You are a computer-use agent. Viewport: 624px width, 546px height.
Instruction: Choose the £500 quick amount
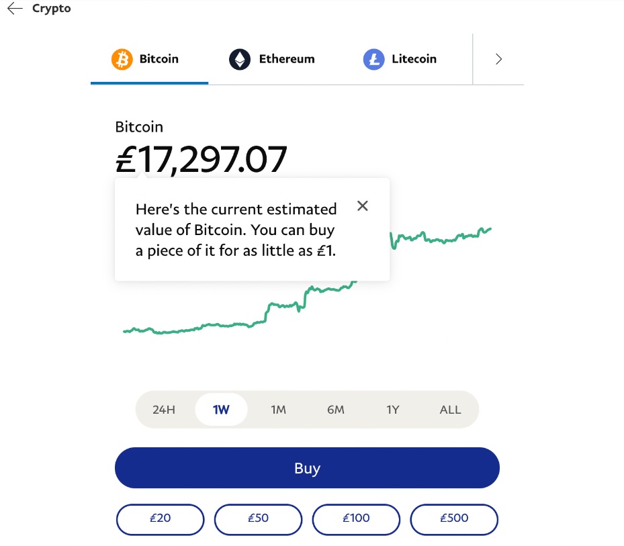454,519
